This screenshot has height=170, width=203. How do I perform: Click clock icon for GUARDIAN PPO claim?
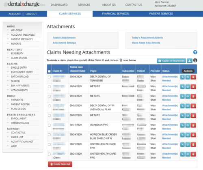click(188, 125)
